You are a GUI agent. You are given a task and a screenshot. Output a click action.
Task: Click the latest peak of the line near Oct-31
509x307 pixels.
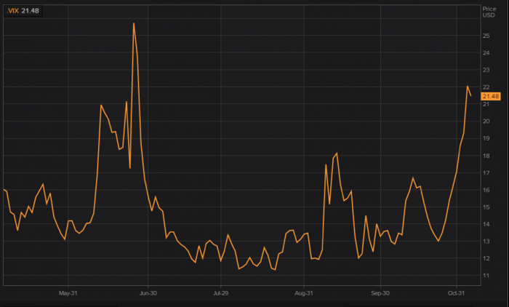(x=468, y=87)
